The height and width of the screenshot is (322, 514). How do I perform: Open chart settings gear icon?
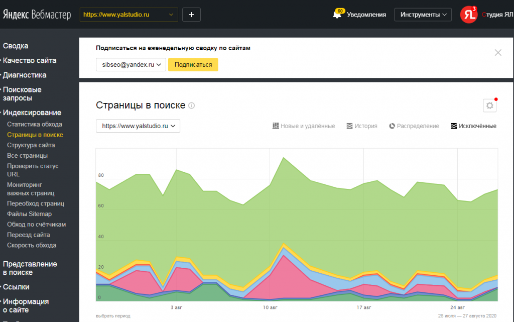490,105
